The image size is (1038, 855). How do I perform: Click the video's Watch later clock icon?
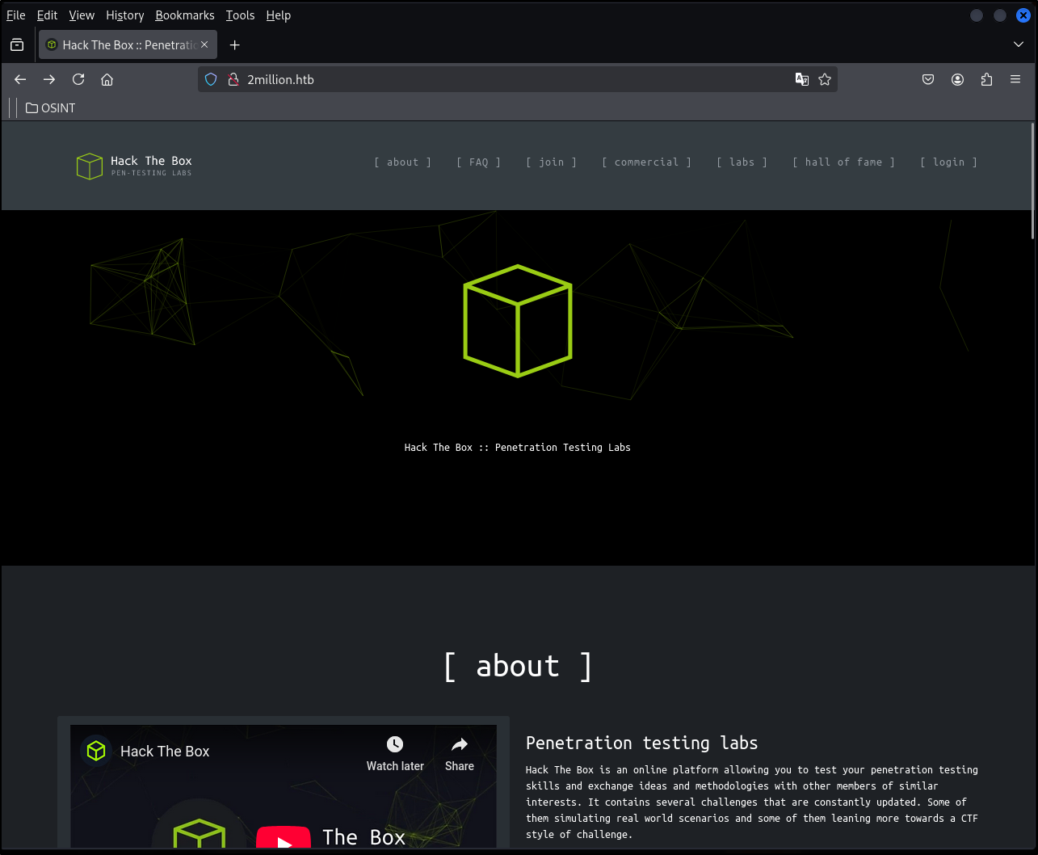pos(395,743)
